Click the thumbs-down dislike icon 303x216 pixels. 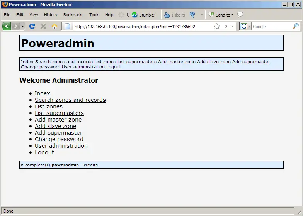click(x=192, y=15)
